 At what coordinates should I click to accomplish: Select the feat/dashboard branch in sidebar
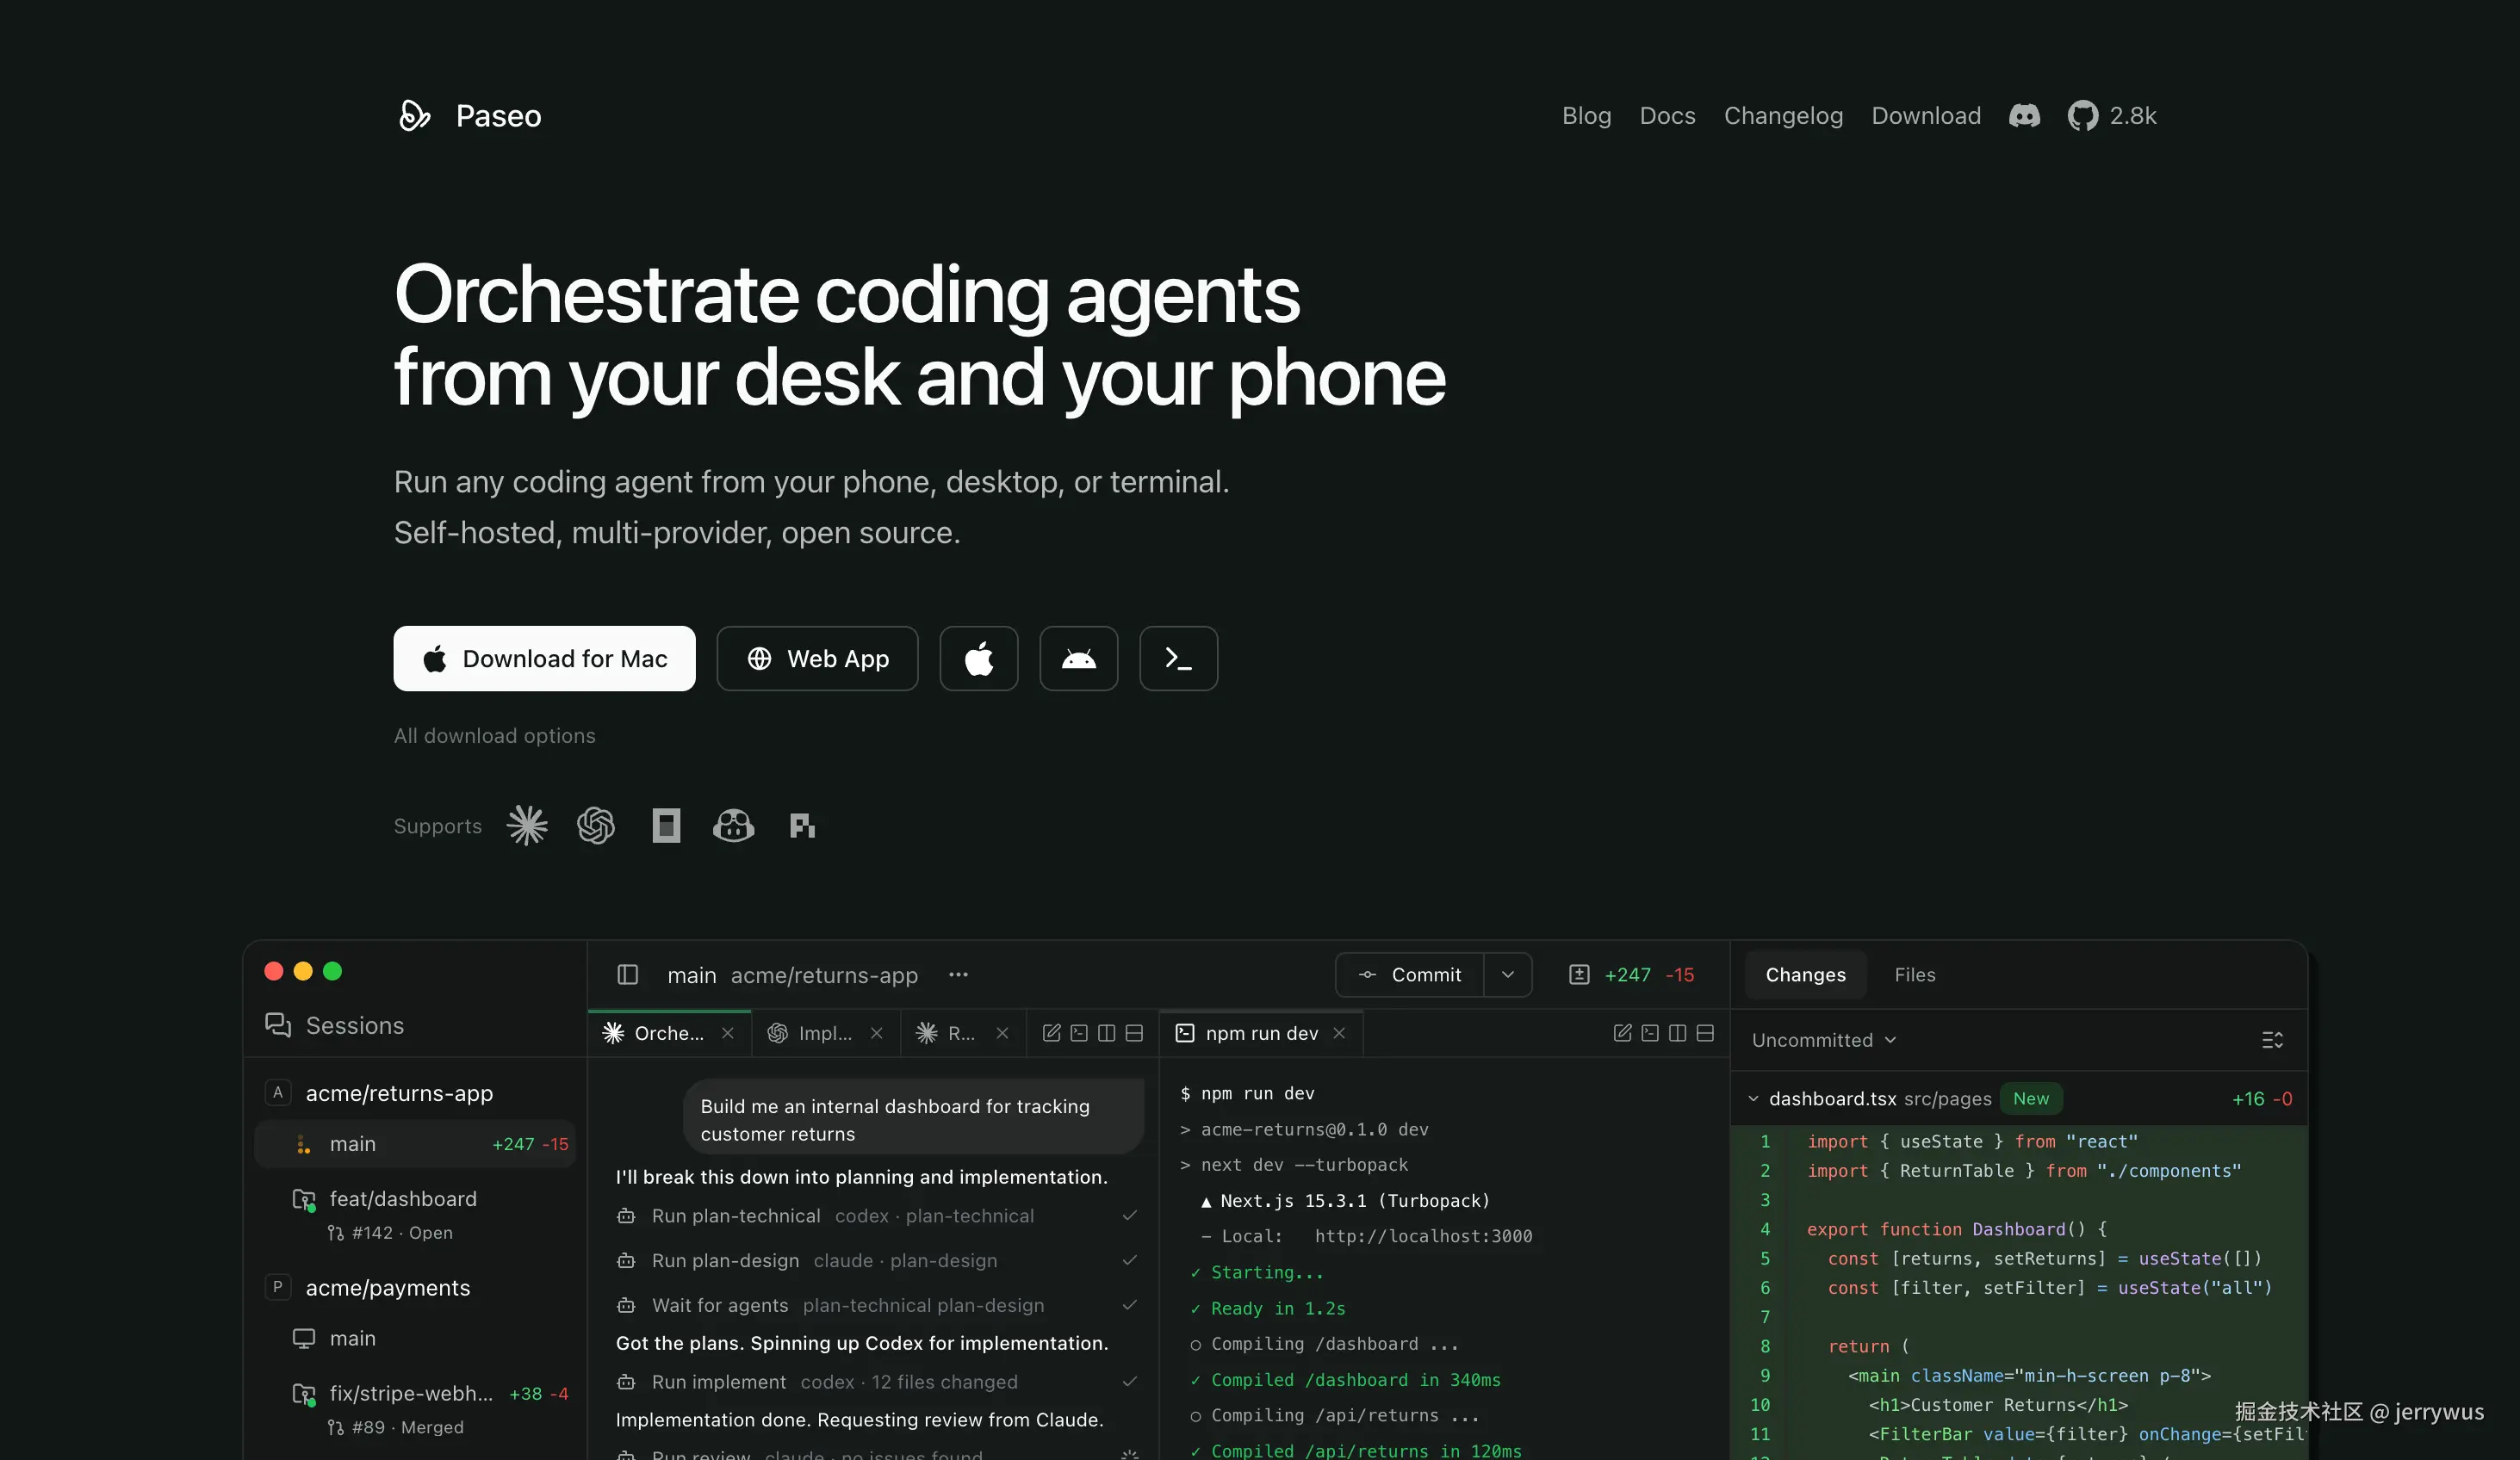point(403,1198)
